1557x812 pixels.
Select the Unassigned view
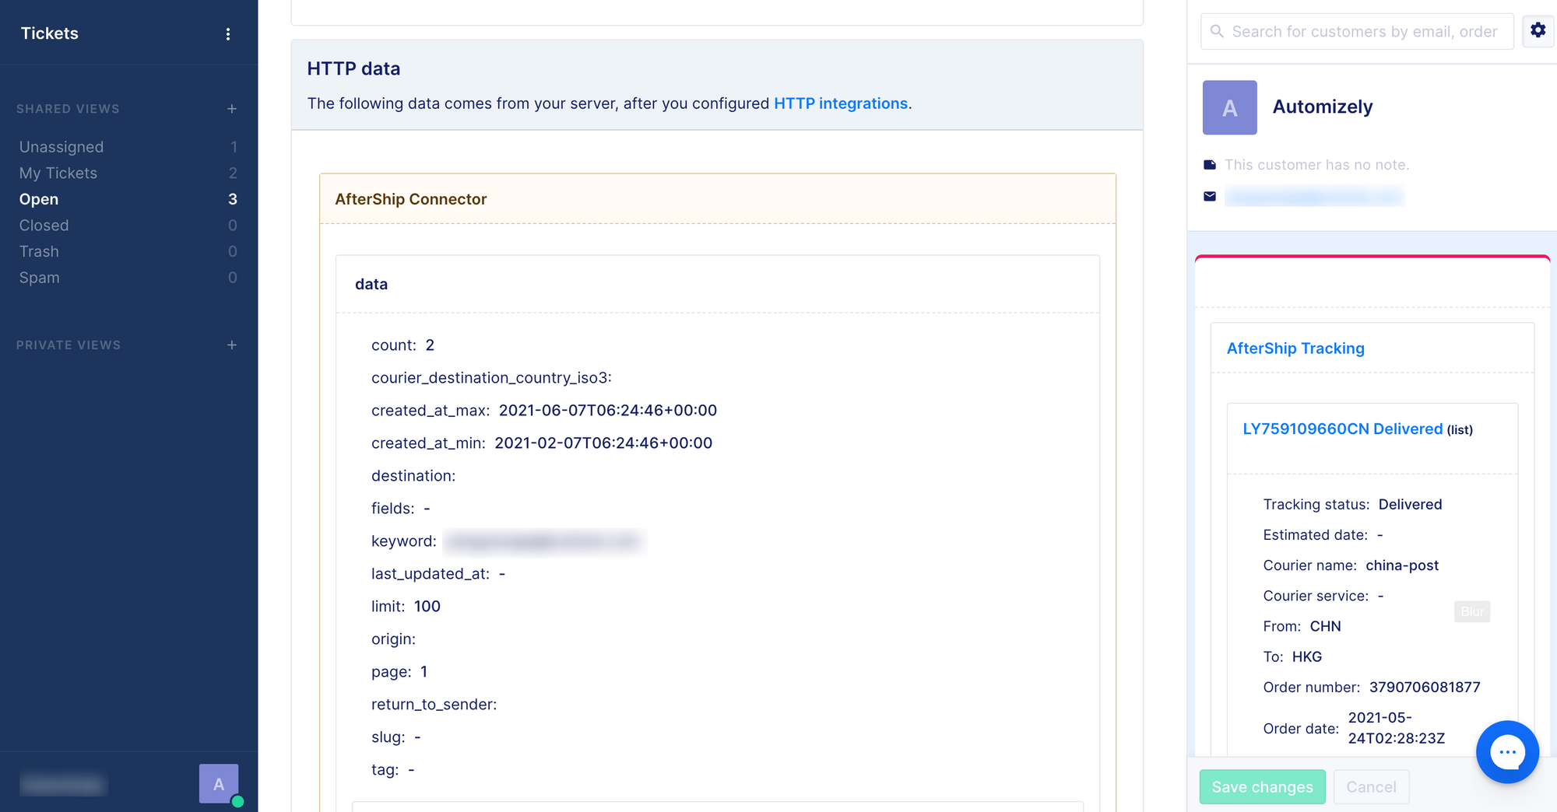(128, 147)
